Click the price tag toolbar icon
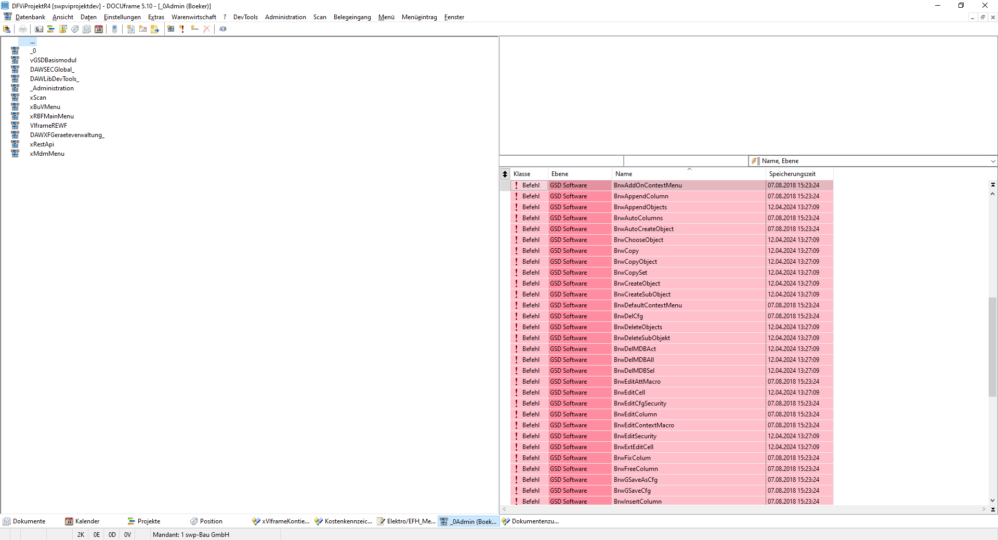This screenshot has height=540, width=998. click(x=75, y=29)
